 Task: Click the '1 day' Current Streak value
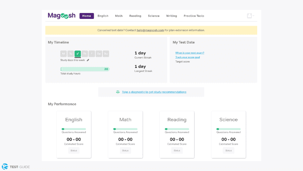tap(140, 53)
